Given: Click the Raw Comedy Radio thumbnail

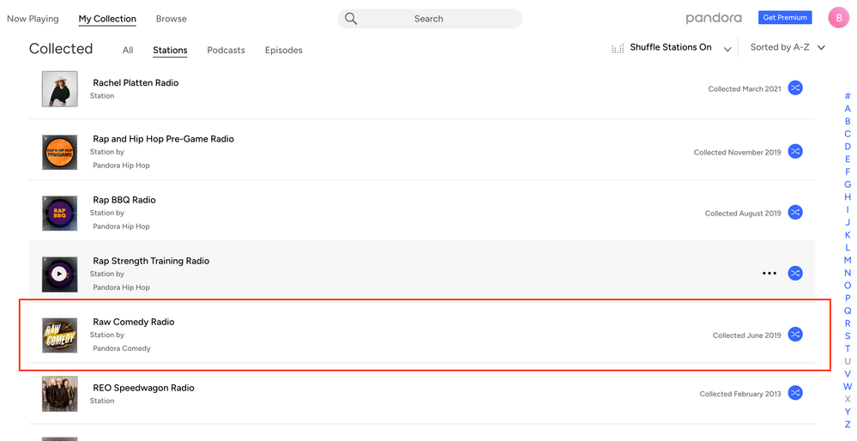Looking at the screenshot, I should [x=59, y=335].
